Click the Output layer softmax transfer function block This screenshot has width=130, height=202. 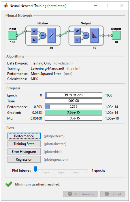click(95, 36)
